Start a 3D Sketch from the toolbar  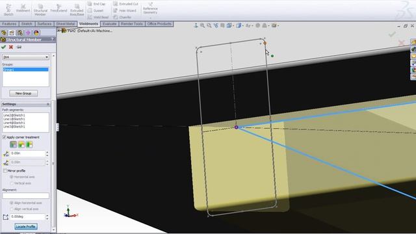pyautogui.click(x=8, y=10)
